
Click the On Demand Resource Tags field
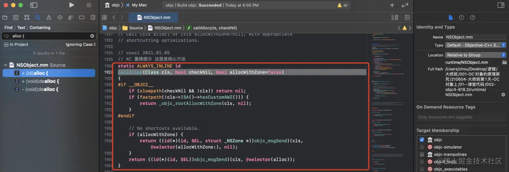[x=461, y=117]
